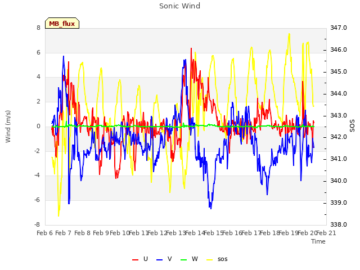Viewport: 360px width, 270px height.
Task: Click the 0 left axis value
Action: 38,126
